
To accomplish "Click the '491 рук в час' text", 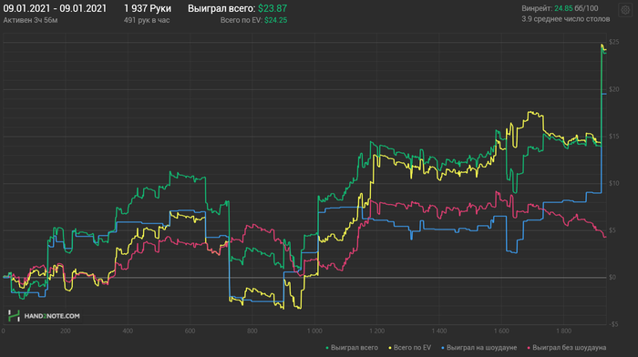I will point(147,20).
